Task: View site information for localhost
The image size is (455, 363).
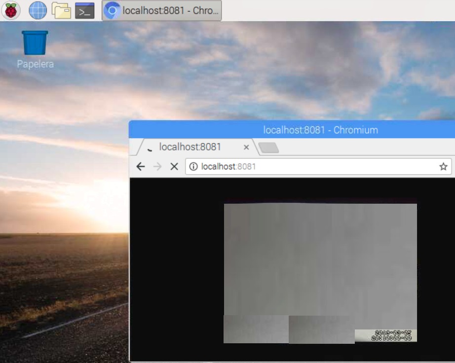Action: coord(193,166)
